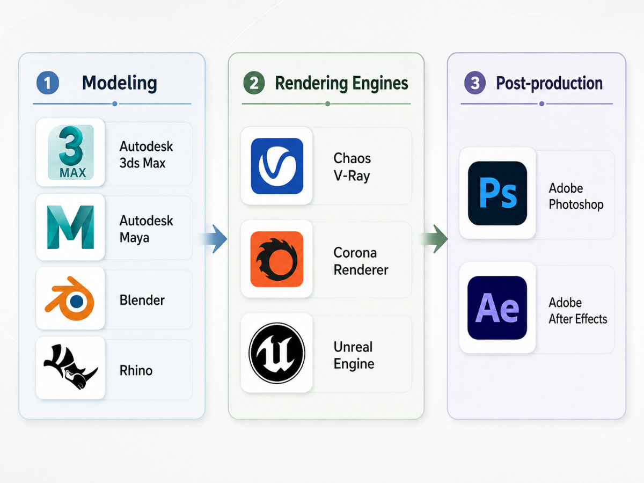Select the "Blender" text label
The width and height of the screenshot is (644, 483).
coord(142,300)
